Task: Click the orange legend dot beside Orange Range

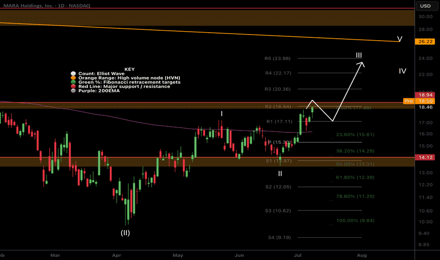Action: [x=73, y=78]
